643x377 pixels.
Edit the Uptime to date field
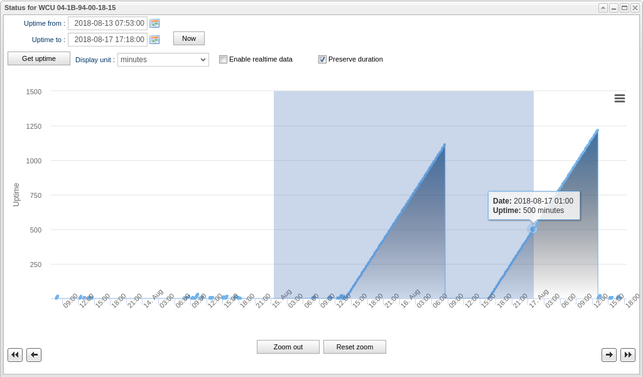click(x=108, y=40)
